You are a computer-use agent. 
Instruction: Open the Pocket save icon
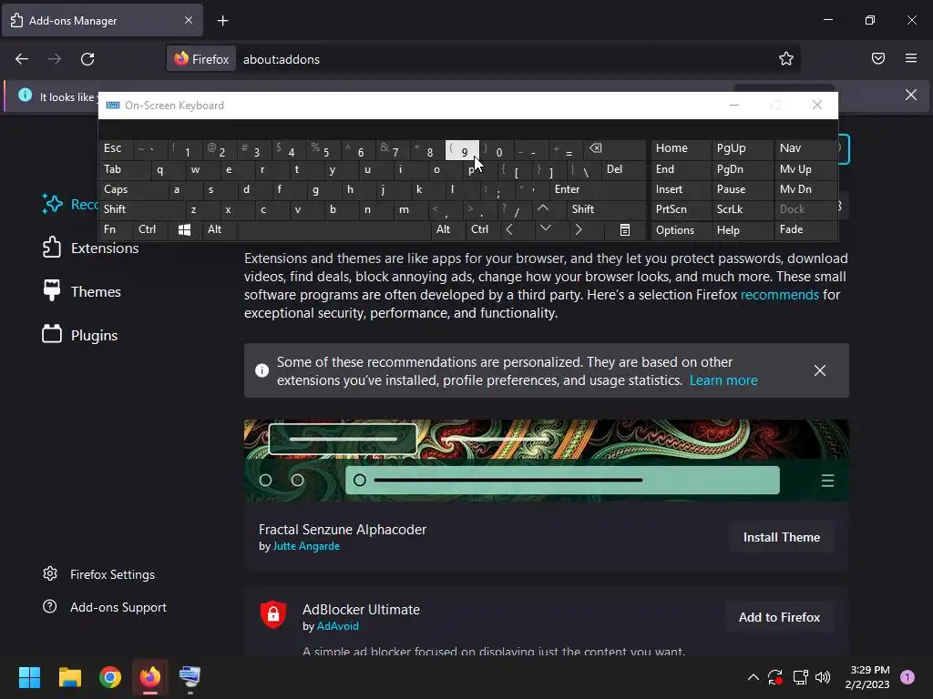point(877,58)
